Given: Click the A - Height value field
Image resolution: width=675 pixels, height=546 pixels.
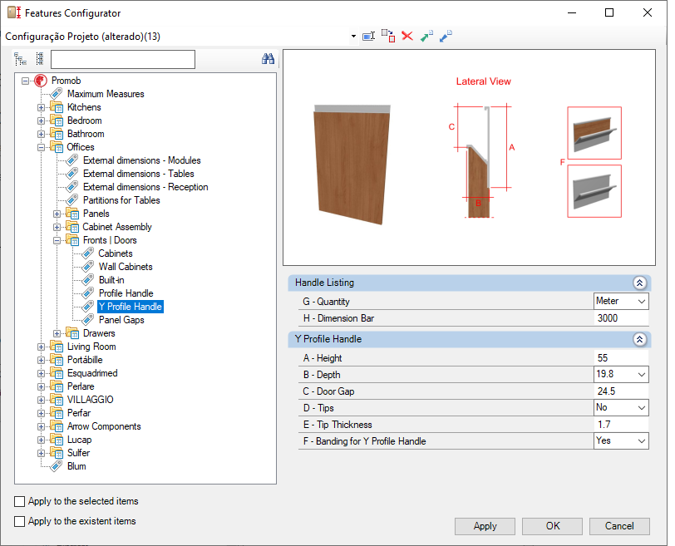Looking at the screenshot, I should (621, 358).
